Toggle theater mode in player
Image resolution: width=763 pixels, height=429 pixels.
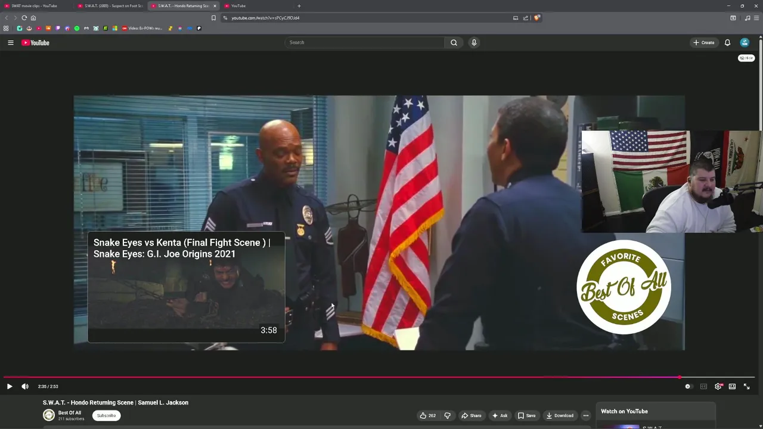(732, 386)
